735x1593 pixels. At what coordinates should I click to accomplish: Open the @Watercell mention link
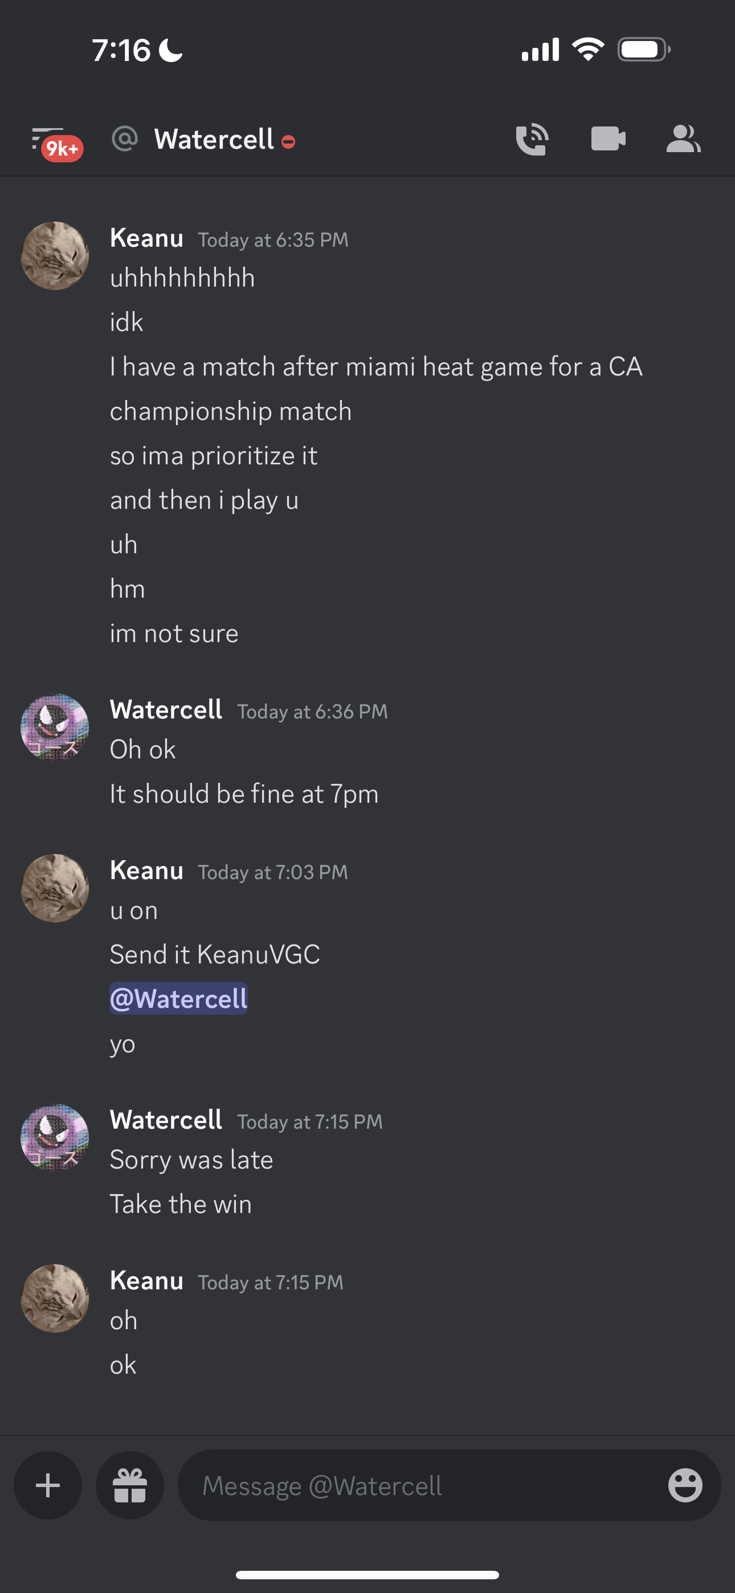coord(179,999)
